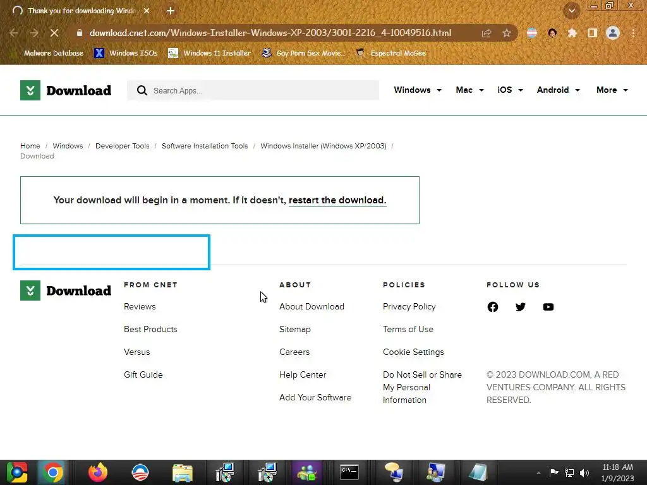Go forward in browser history
The height and width of the screenshot is (485, 647).
pos(34,33)
